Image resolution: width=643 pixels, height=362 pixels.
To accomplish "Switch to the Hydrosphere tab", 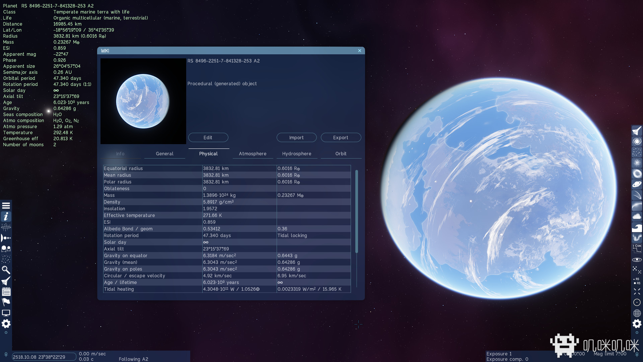I will point(296,154).
